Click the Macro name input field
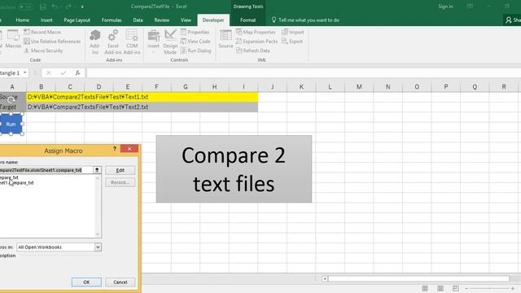This screenshot has width=521, height=293. 46,170
